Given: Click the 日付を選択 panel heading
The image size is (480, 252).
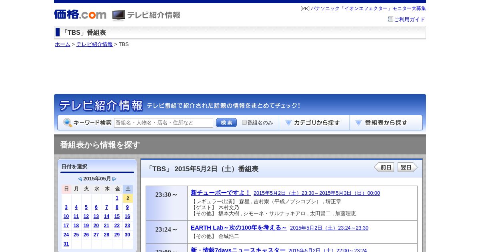Looking at the screenshot, I should (x=74, y=167).
